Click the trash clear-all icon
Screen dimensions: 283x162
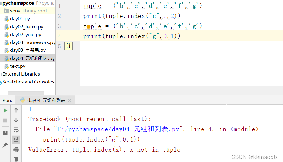16,159
